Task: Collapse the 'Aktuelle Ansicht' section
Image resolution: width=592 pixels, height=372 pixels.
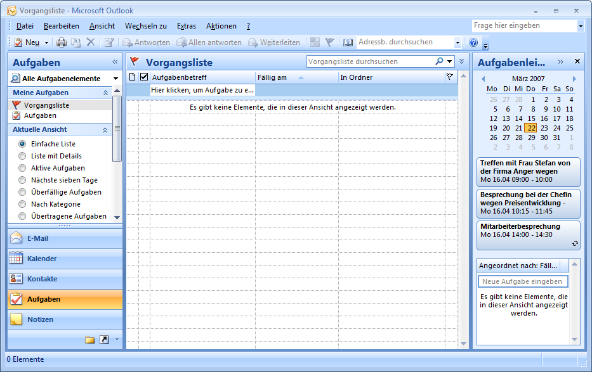Action: click(x=105, y=129)
